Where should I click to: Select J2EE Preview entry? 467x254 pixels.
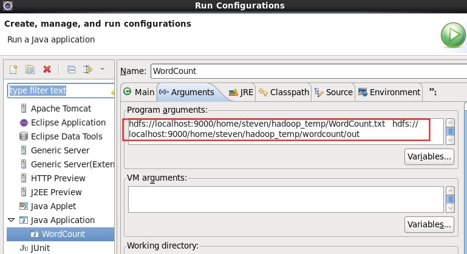tap(56, 192)
